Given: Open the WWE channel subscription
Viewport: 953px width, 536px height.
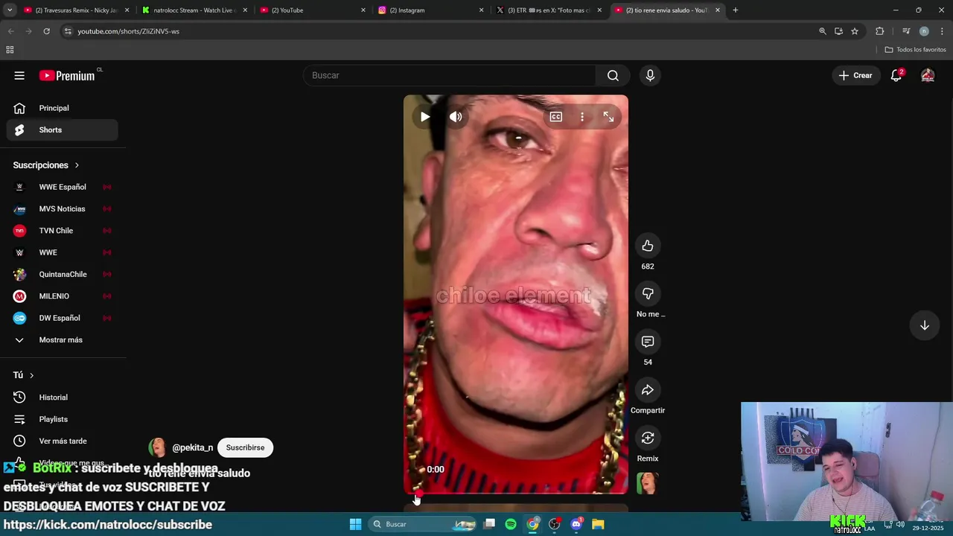Looking at the screenshot, I should [63, 252].
